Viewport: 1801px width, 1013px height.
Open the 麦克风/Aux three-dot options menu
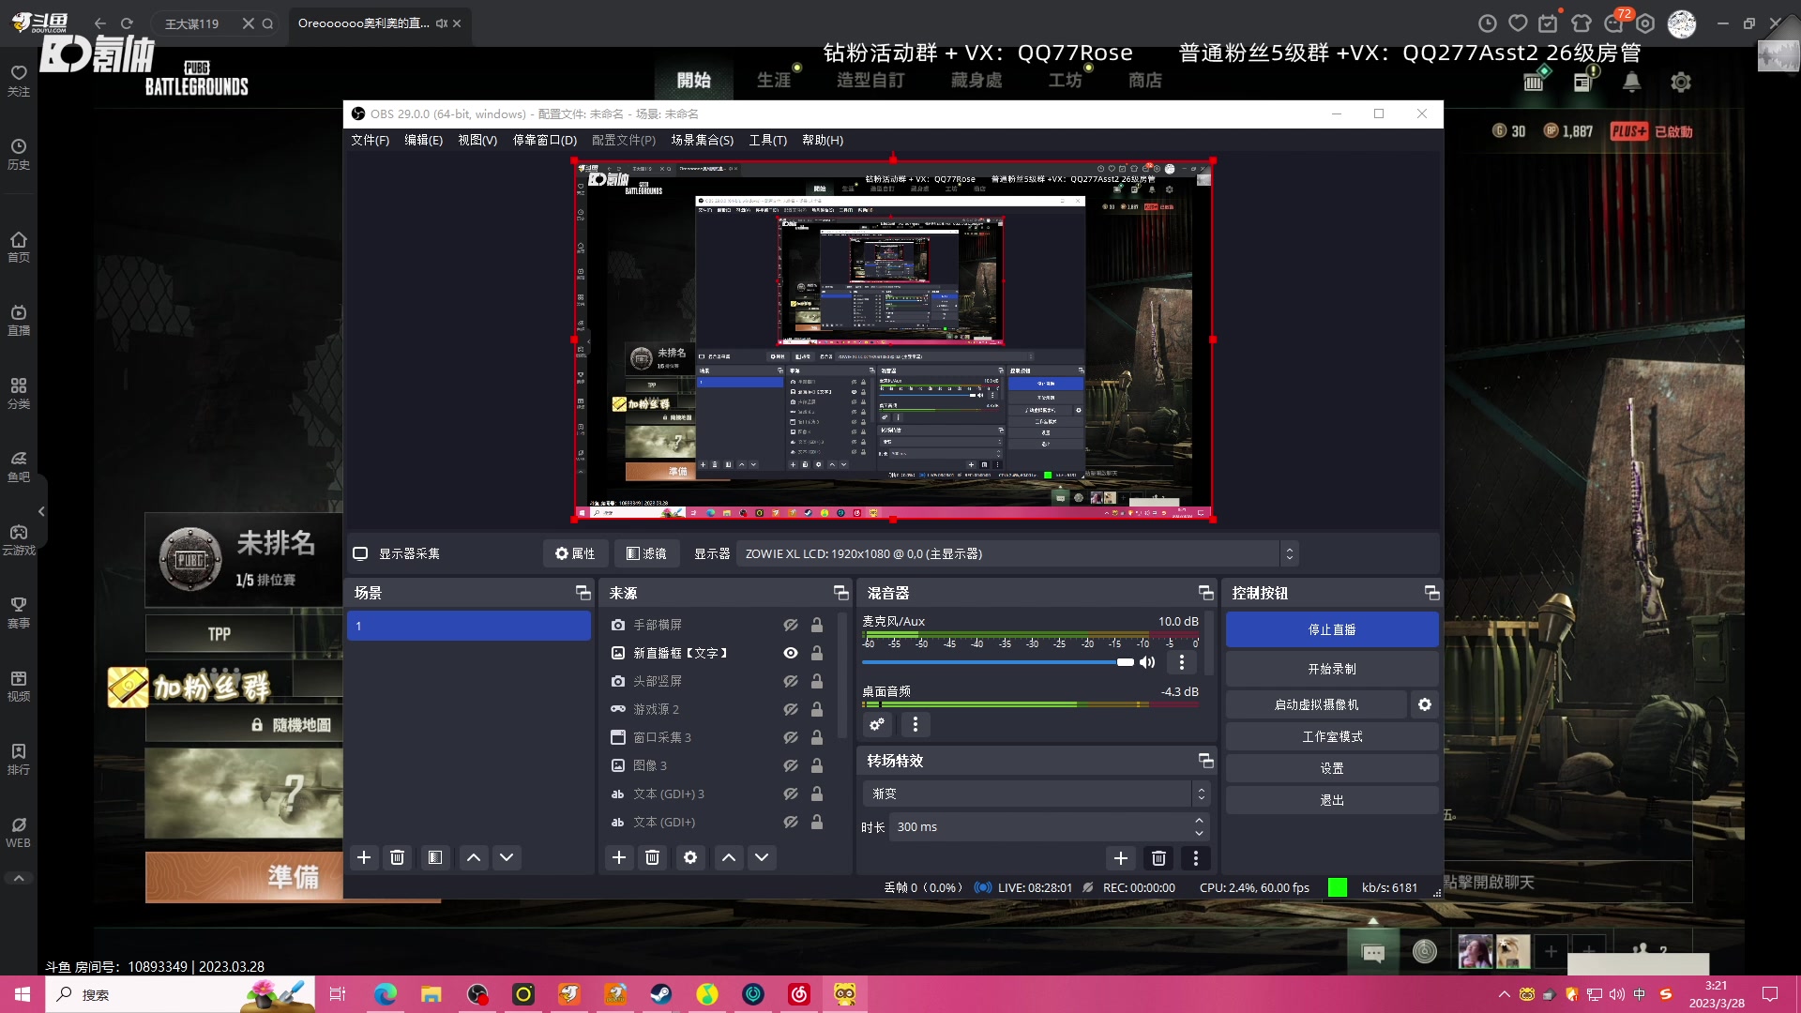1182,662
